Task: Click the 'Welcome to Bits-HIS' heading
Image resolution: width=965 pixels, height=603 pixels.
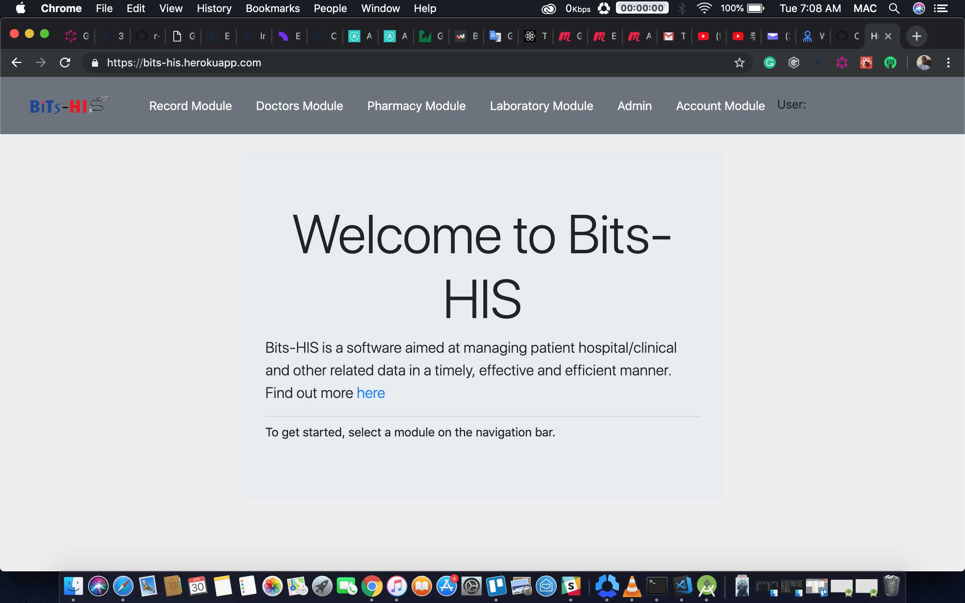Action: pos(482,266)
